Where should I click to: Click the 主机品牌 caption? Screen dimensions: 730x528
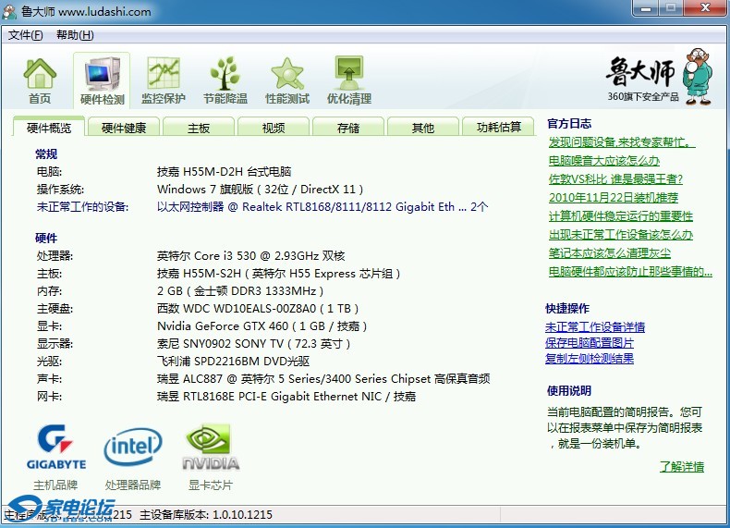point(55,485)
